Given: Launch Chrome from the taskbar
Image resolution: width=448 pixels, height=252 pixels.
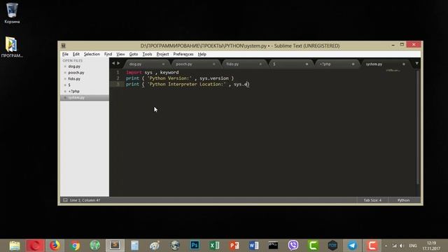Looking at the screenshot, I should 75,246.
